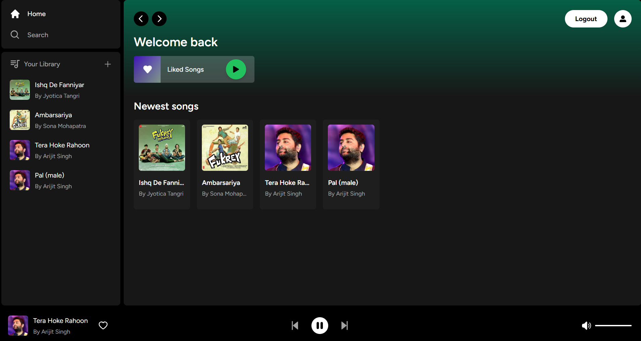The width and height of the screenshot is (641, 341).
Task: Adjust the volume slider
Action: pyautogui.click(x=613, y=326)
